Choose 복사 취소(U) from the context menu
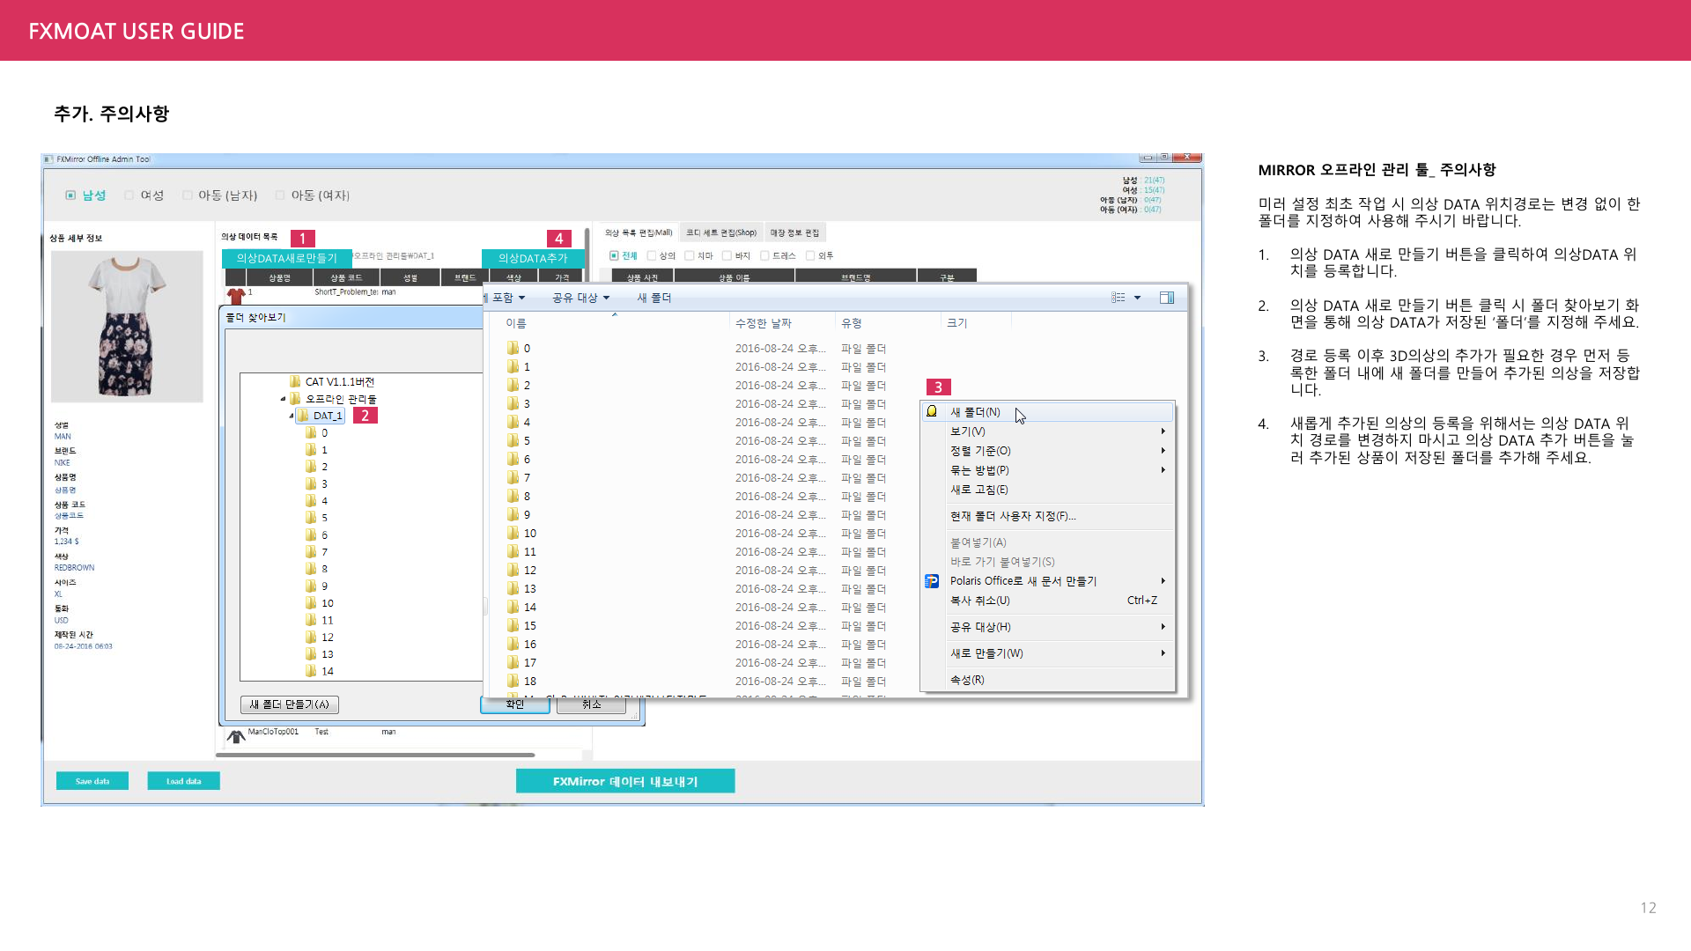 click(x=1048, y=601)
